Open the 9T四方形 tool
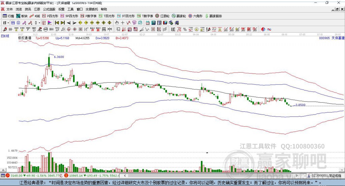345x186 pixels. point(126,16)
